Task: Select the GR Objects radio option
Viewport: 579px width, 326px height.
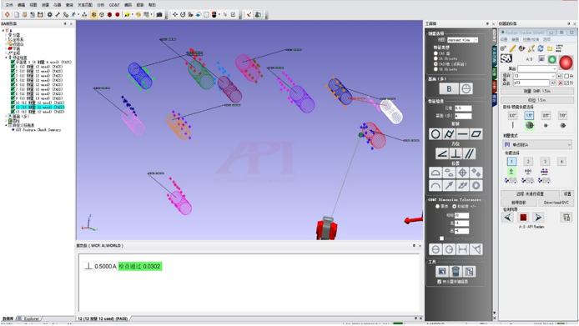Action: (436, 69)
